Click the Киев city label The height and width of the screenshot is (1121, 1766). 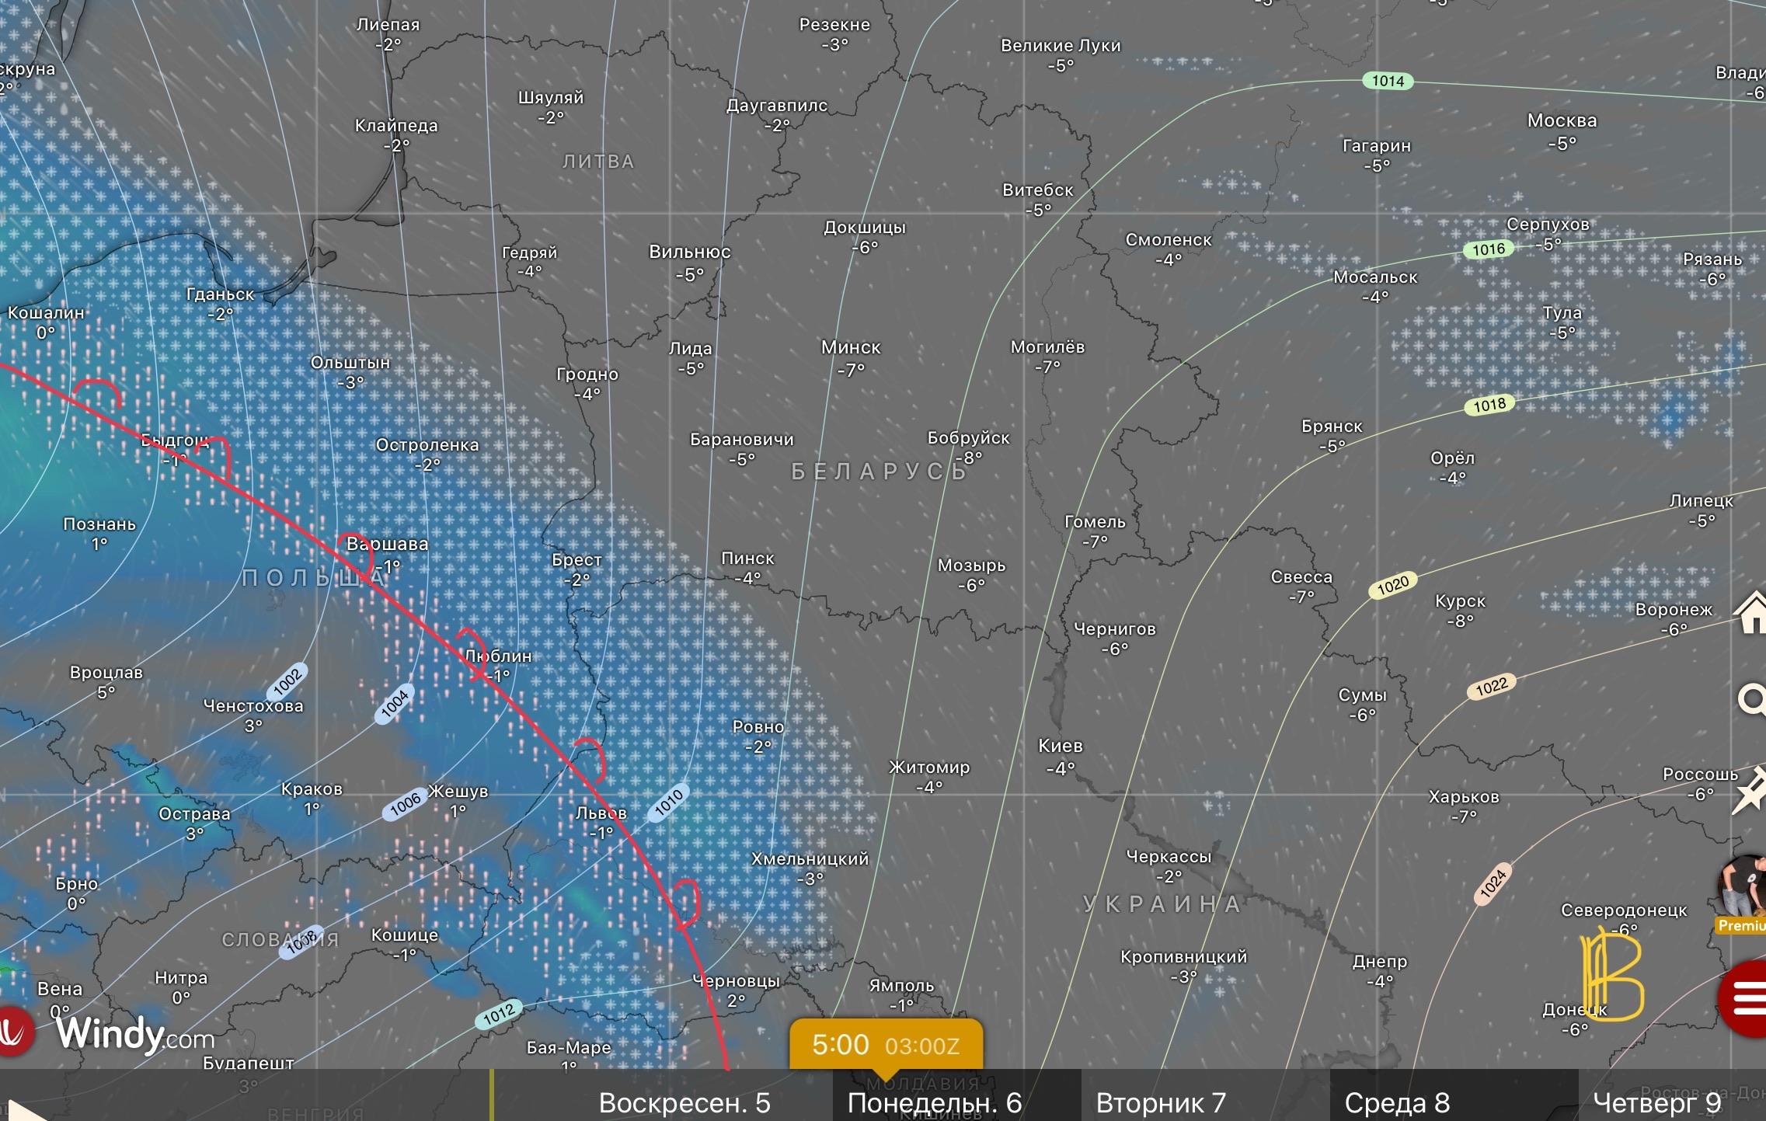tap(1060, 747)
